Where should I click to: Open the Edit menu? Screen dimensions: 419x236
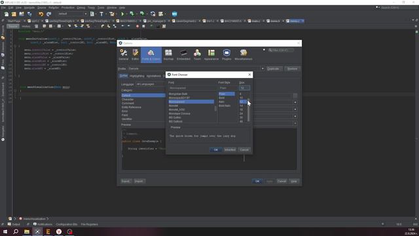(10, 8)
